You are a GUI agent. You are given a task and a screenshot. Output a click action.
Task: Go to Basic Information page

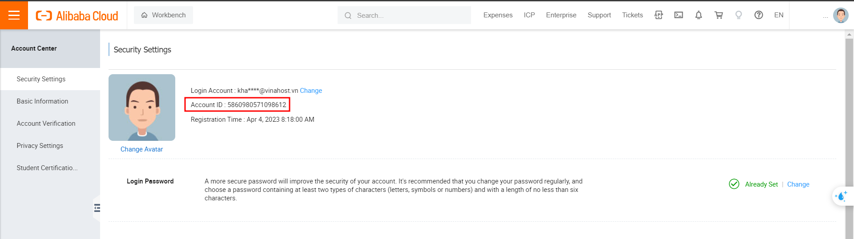(42, 101)
